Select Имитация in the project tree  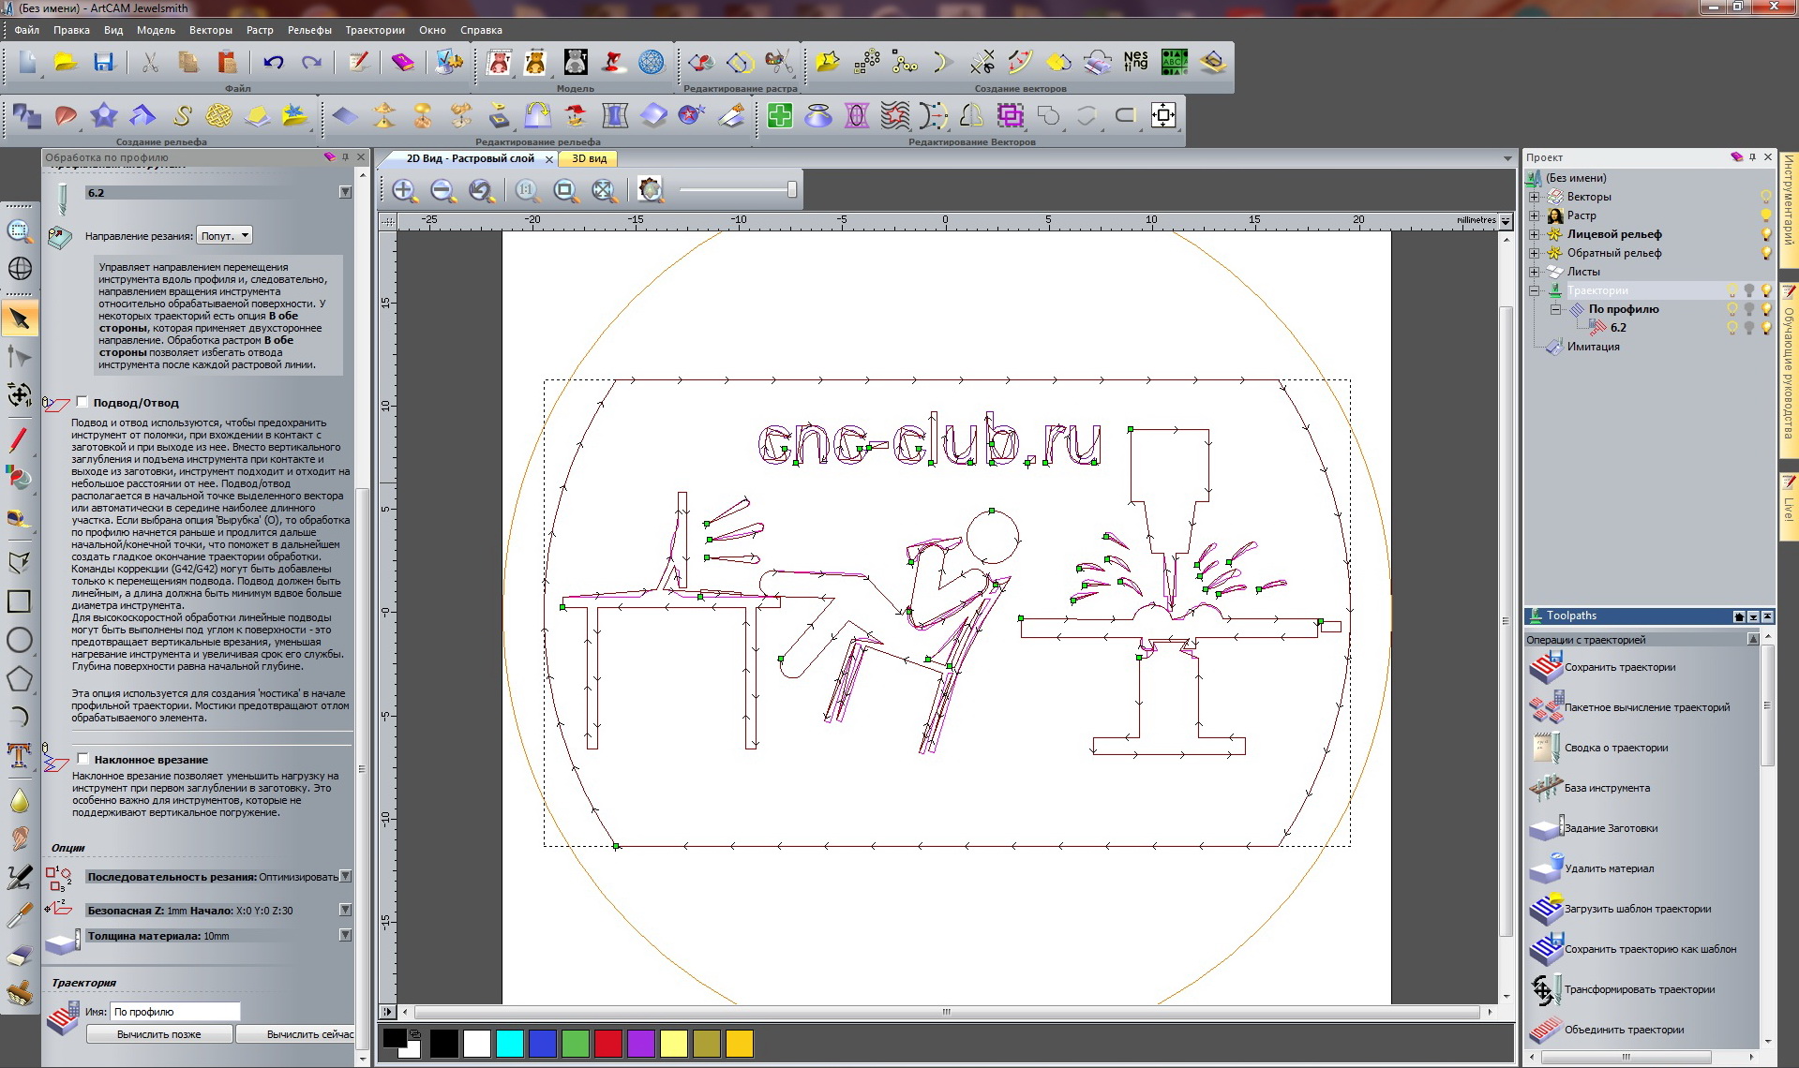coord(1594,347)
